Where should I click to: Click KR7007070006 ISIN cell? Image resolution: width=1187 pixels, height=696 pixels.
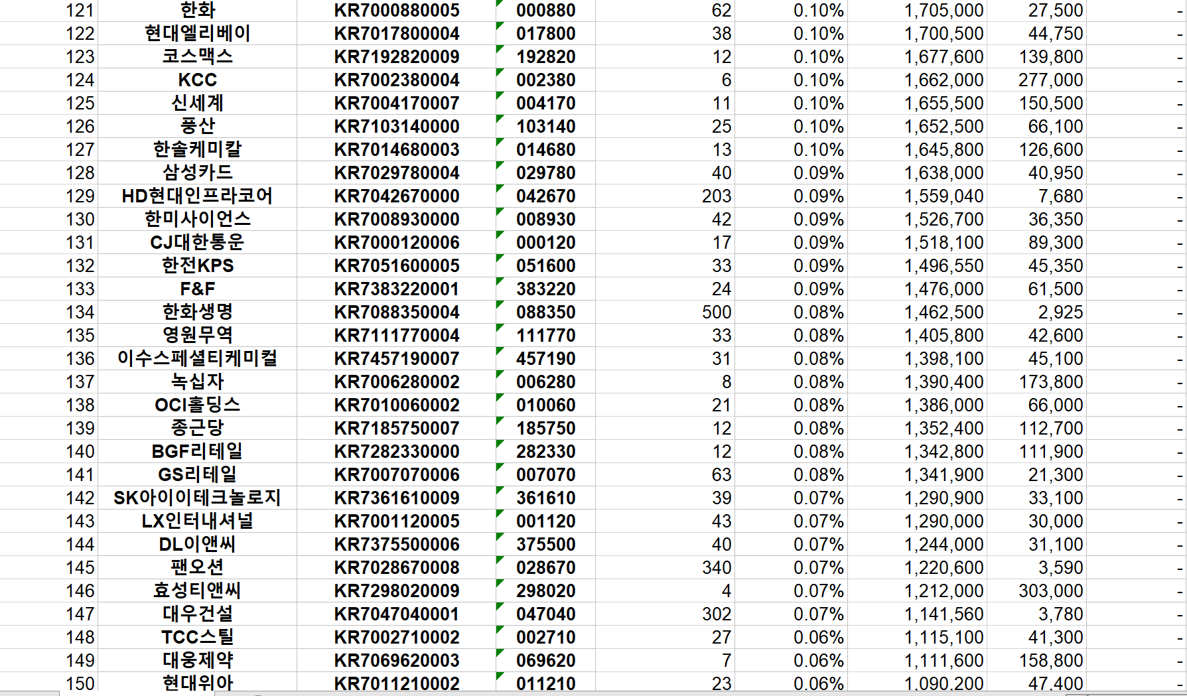397,475
